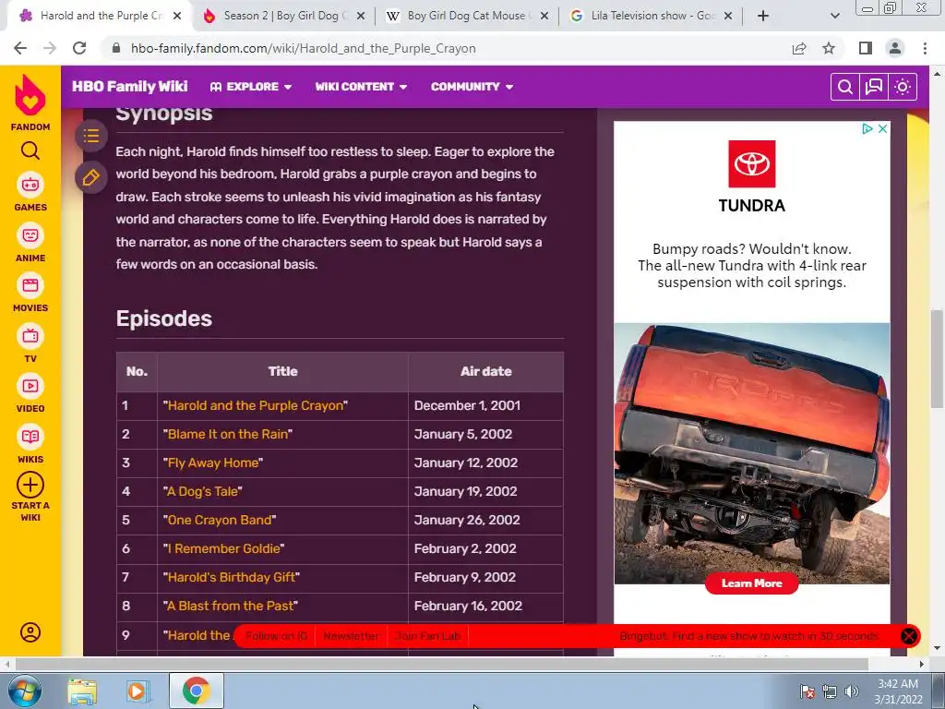This screenshot has width=945, height=709.
Task: Open episode "Harold and the Purple Crayon" link
Action: pos(256,406)
